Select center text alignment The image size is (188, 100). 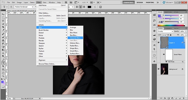80,7
